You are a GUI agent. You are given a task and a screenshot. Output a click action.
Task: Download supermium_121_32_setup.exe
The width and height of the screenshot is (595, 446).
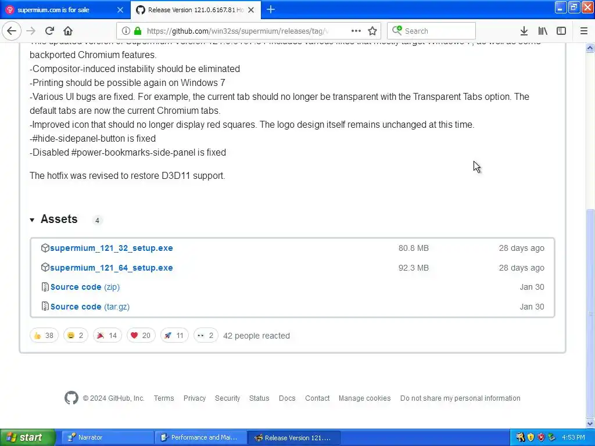click(111, 248)
